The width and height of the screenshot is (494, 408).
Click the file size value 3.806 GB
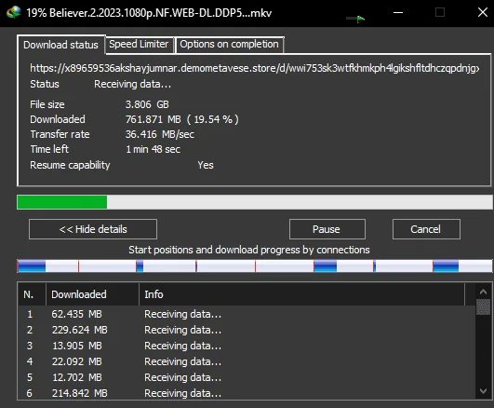(147, 104)
